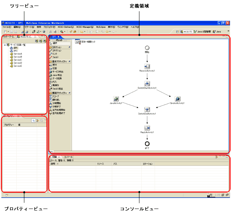Close the BP1 editor tab

(59, 37)
